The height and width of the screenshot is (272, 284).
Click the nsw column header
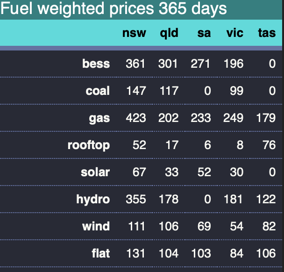[135, 33]
